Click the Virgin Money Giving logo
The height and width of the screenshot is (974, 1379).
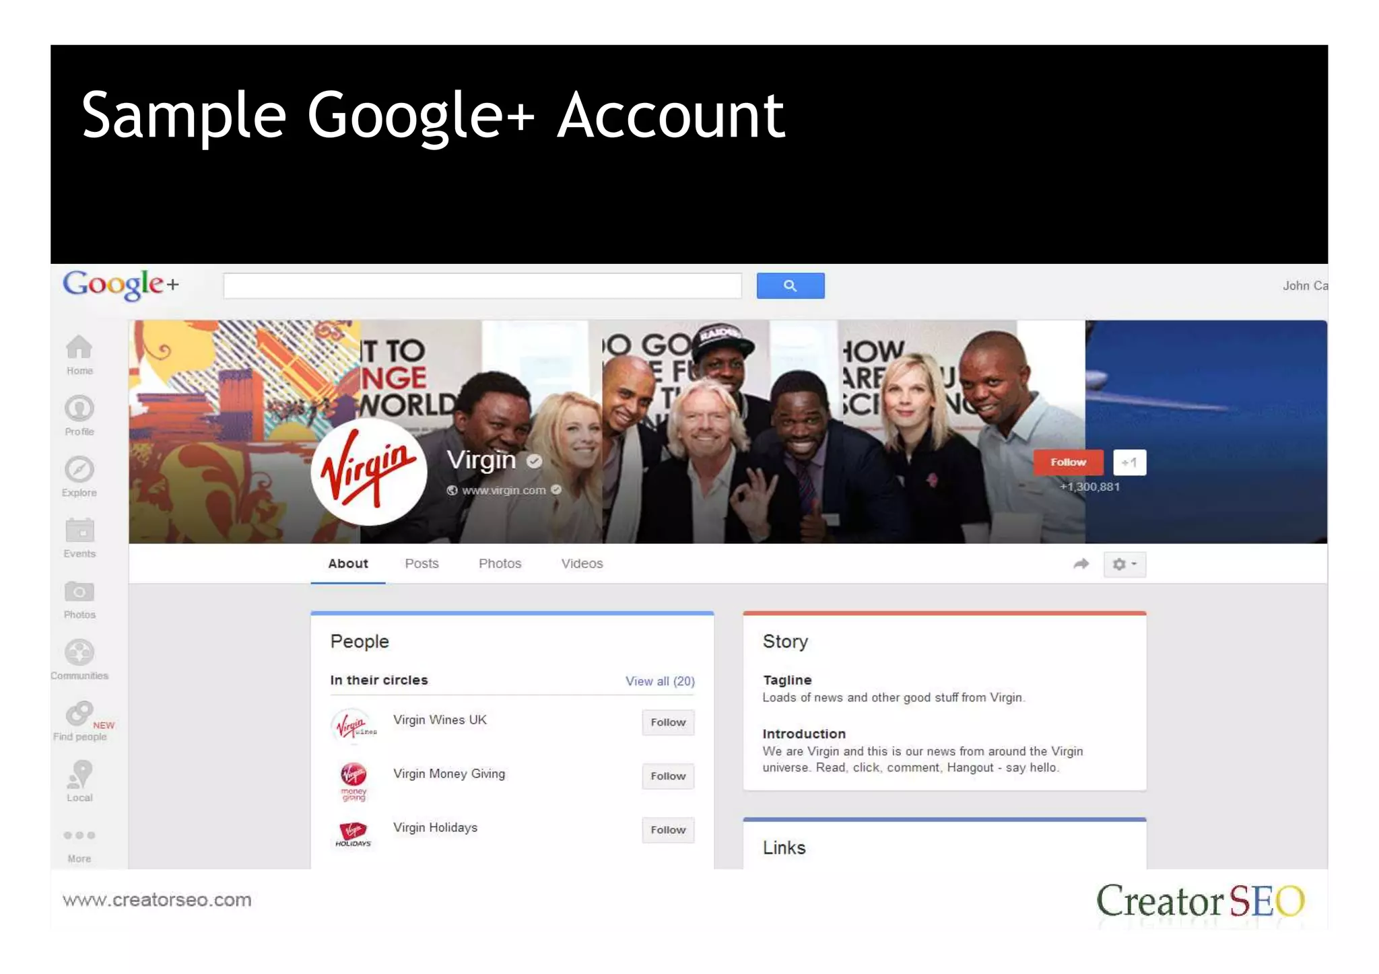pyautogui.click(x=354, y=781)
